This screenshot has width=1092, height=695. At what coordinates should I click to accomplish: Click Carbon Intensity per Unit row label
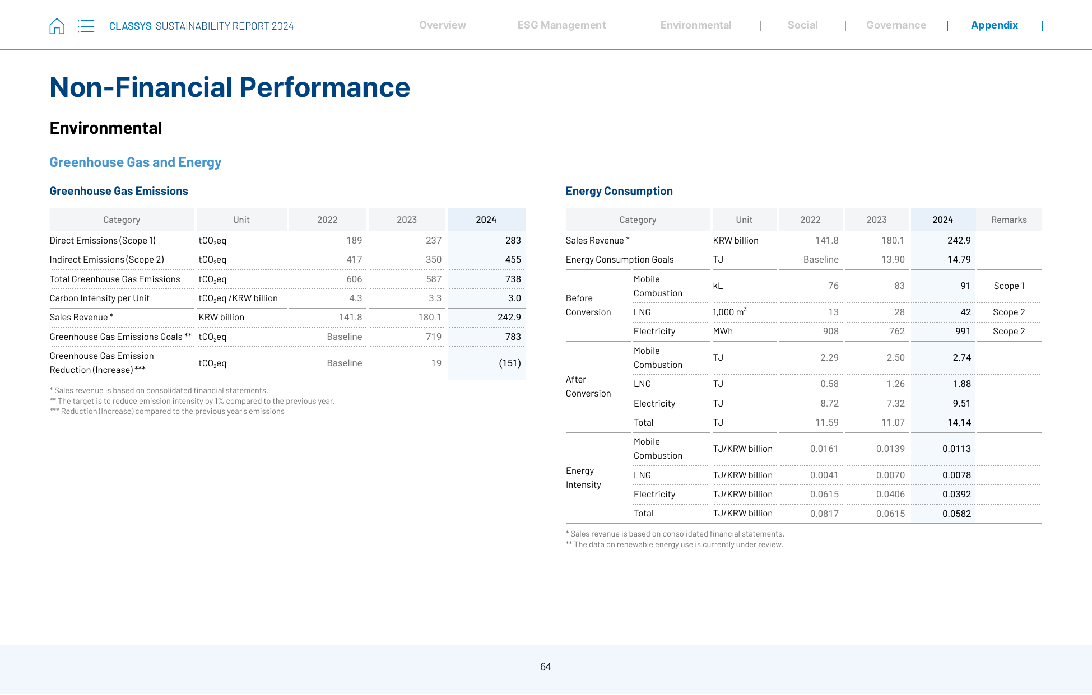(x=99, y=298)
